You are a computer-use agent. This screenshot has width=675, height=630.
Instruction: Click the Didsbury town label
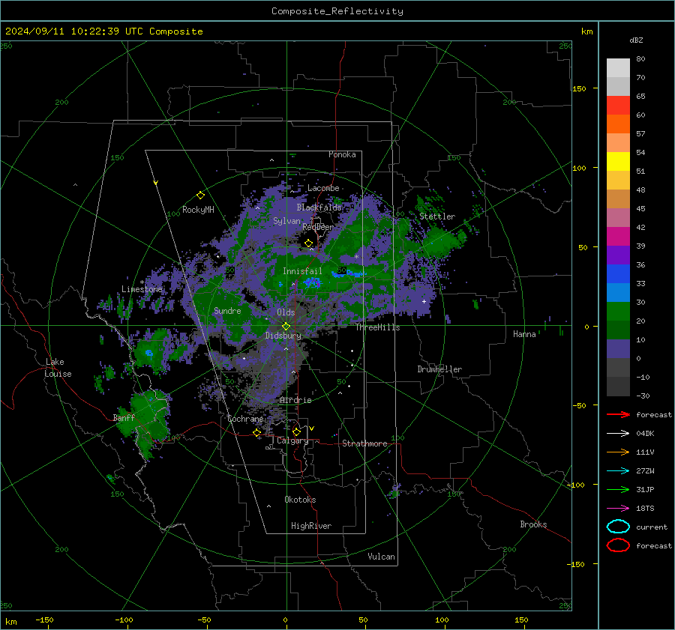(x=283, y=336)
